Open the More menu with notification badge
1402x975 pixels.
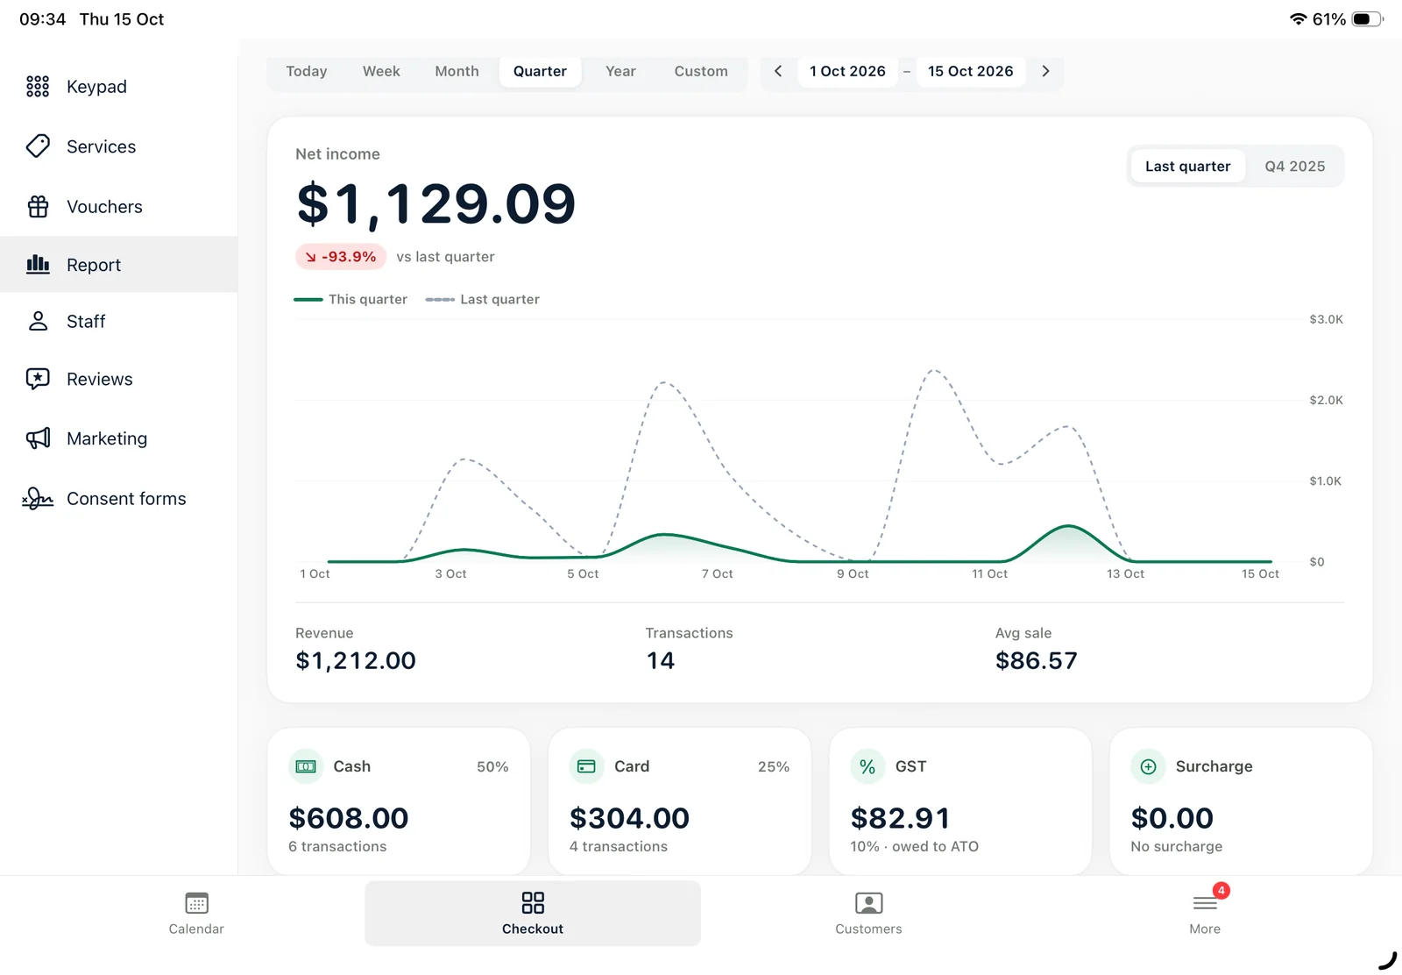point(1205,913)
